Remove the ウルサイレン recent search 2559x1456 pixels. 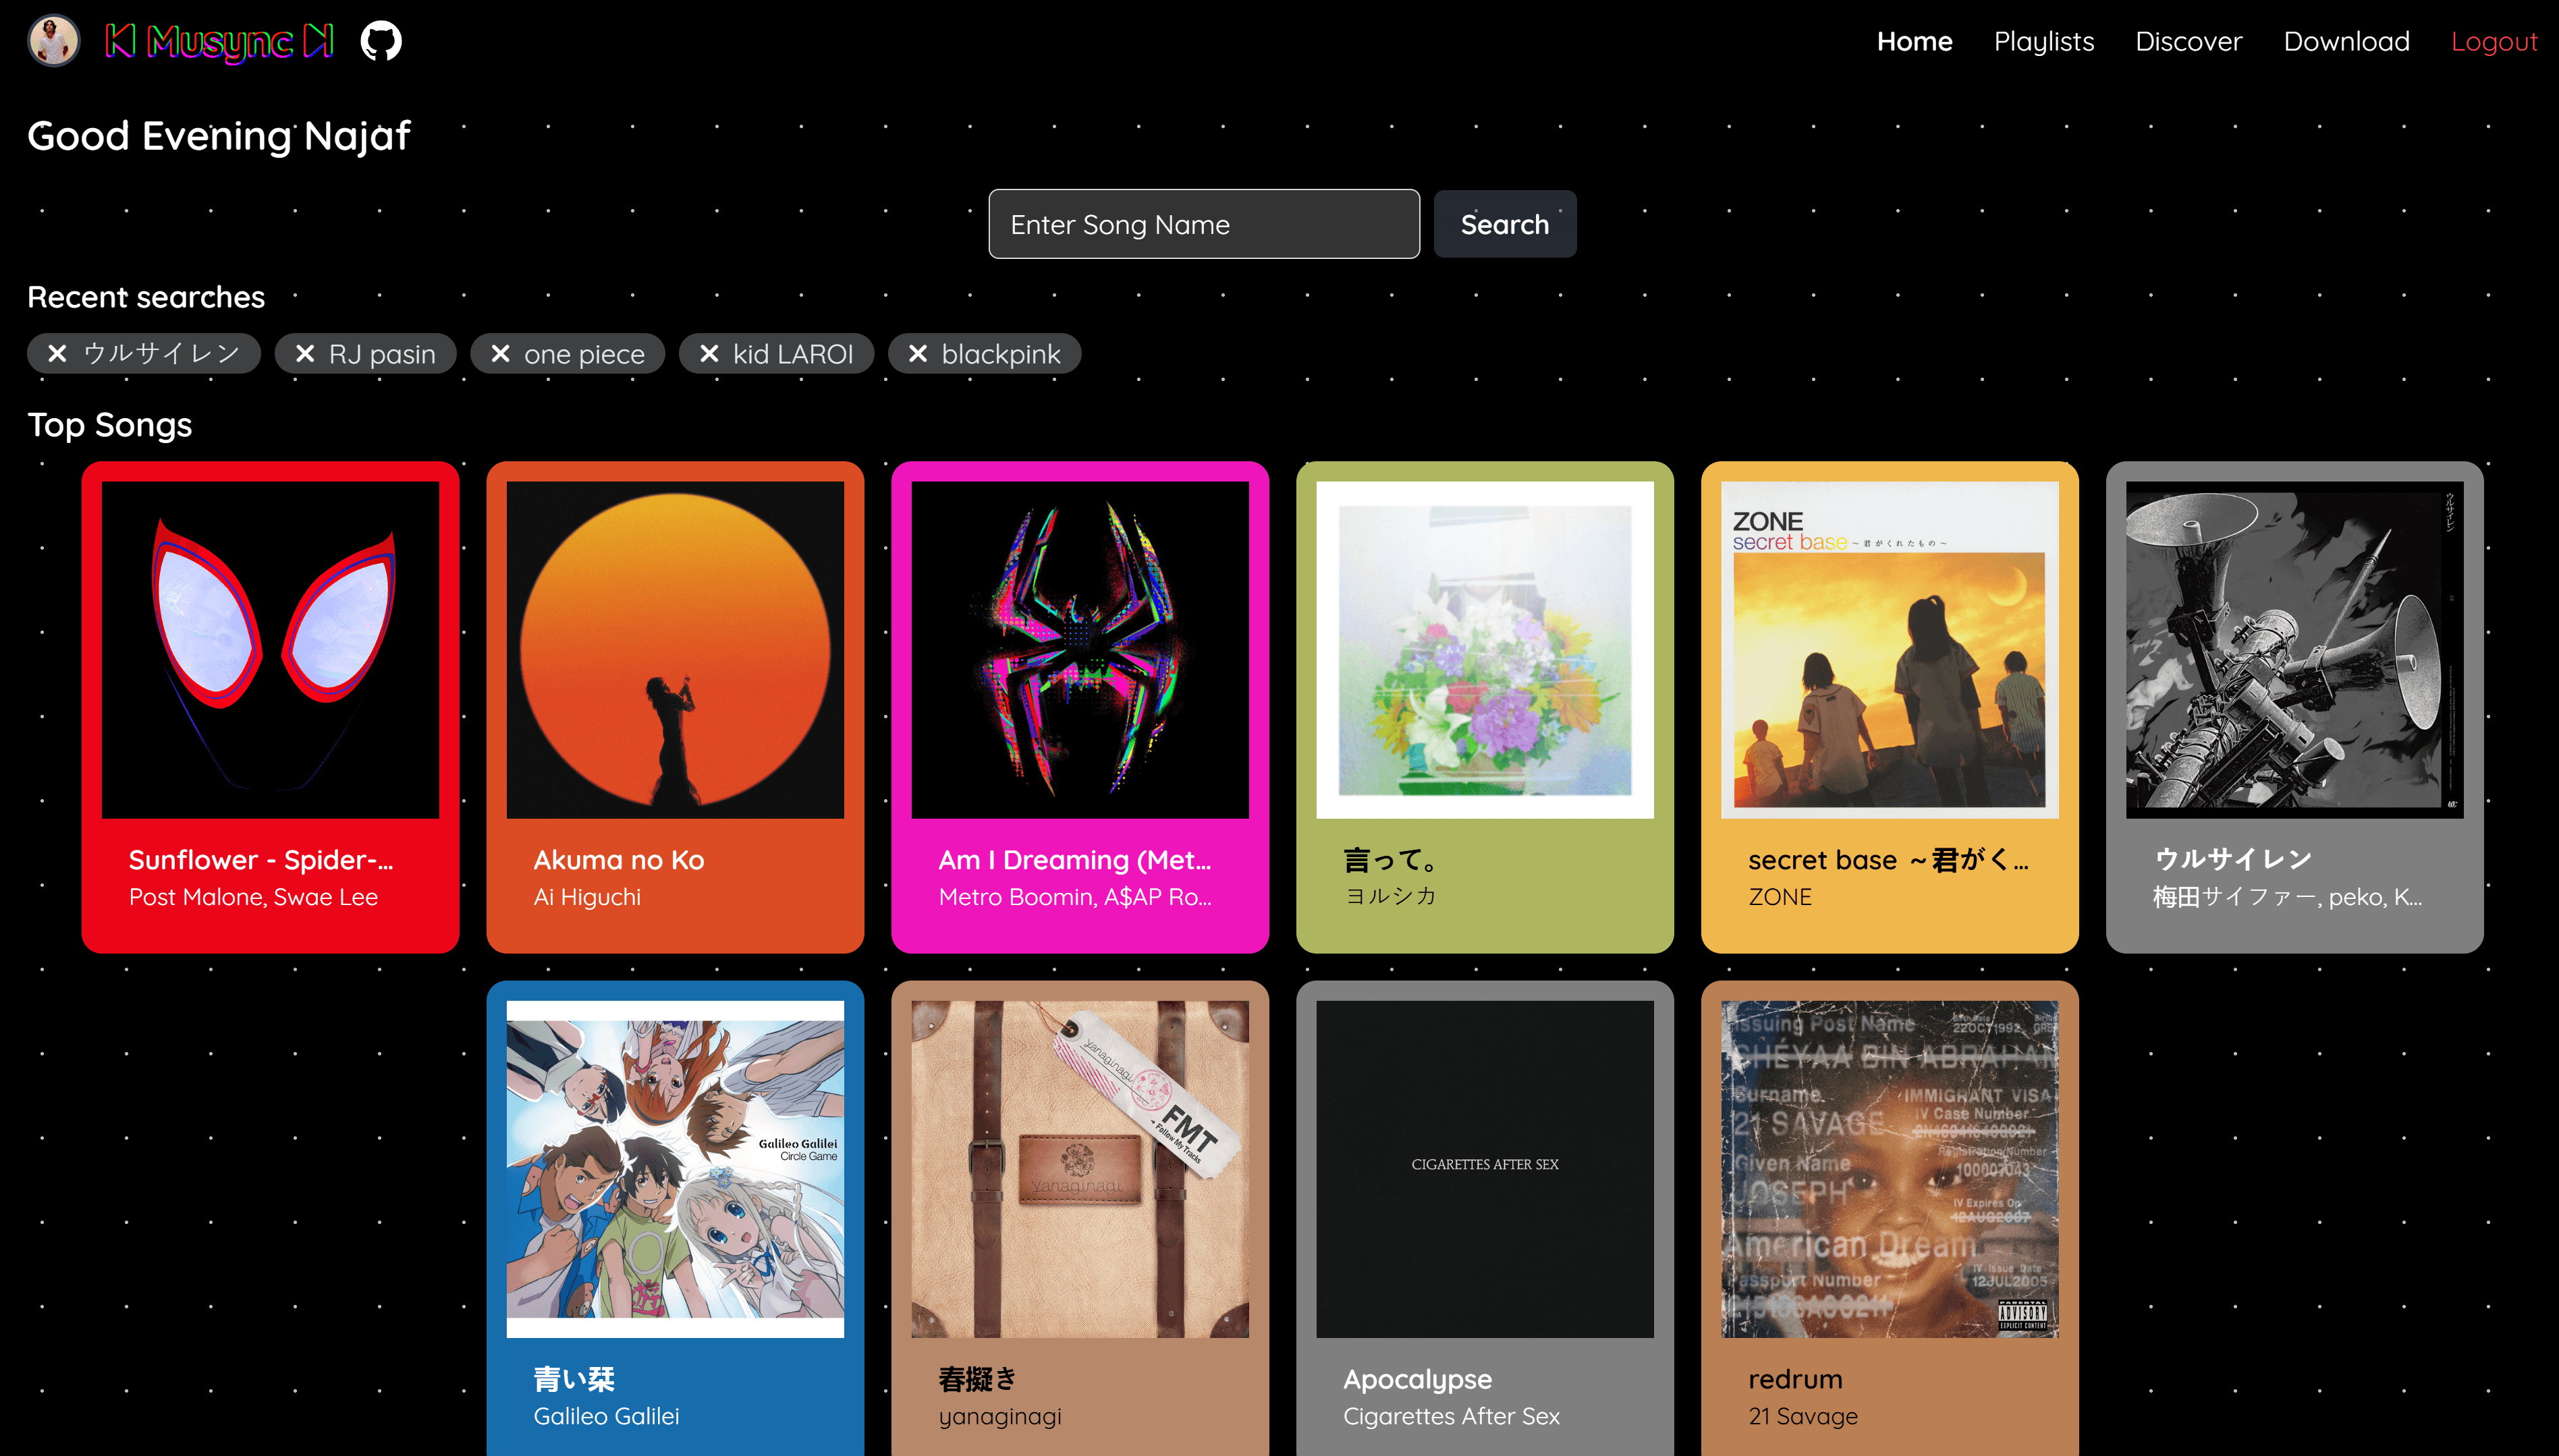click(57, 354)
